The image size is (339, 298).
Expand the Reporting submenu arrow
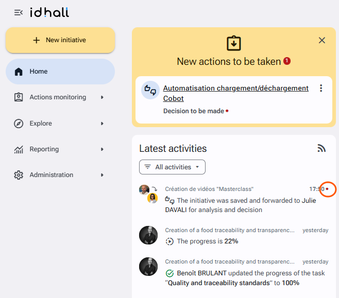pyautogui.click(x=102, y=149)
